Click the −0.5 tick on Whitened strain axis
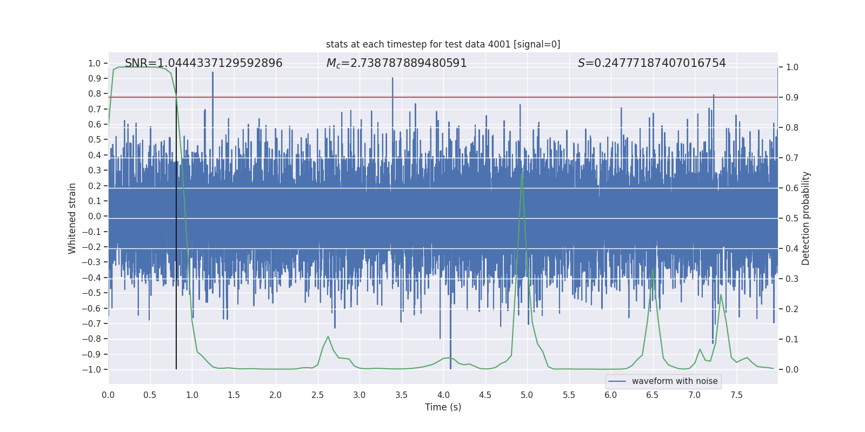865x432 pixels. tap(91, 293)
